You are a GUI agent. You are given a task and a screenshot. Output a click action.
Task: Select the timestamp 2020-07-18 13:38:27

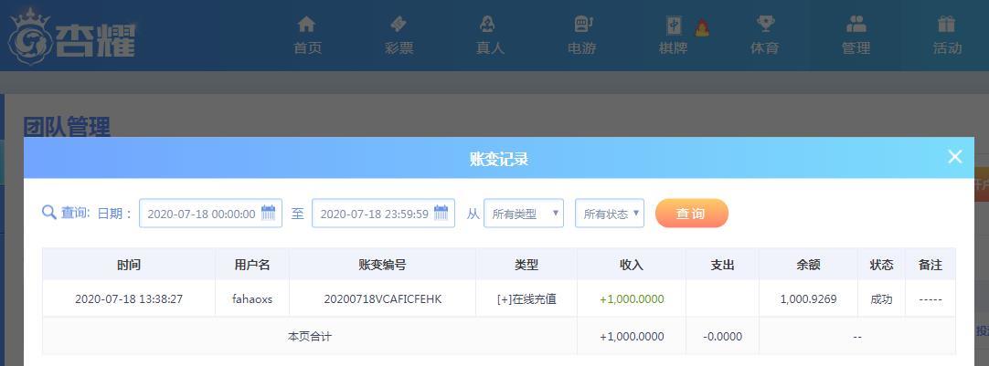click(x=129, y=299)
